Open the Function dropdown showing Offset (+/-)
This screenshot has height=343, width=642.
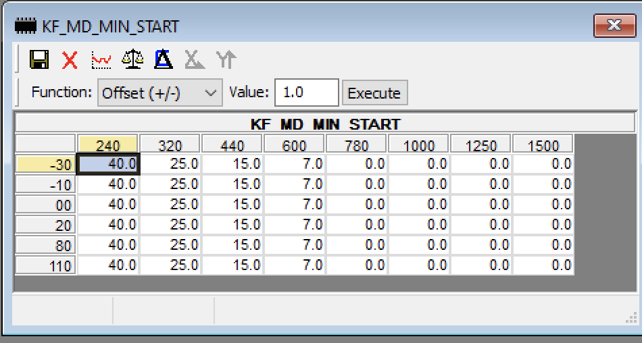(159, 93)
